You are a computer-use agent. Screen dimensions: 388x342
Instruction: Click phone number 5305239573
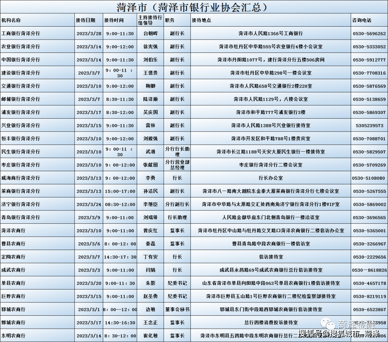(369, 126)
